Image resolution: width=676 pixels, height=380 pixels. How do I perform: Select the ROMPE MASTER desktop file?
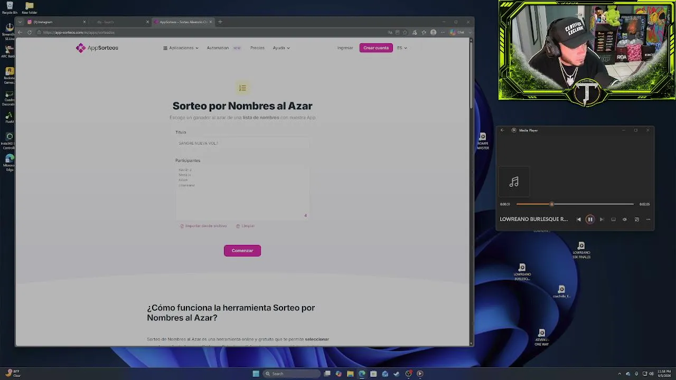[x=483, y=141]
